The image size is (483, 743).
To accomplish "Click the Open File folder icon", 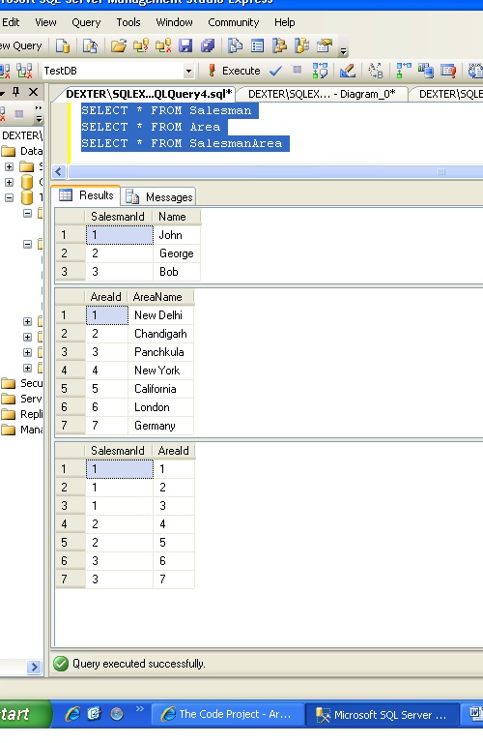I will (119, 46).
